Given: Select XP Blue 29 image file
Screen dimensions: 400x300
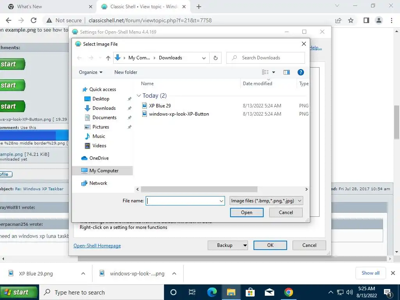Looking at the screenshot, I should [160, 105].
